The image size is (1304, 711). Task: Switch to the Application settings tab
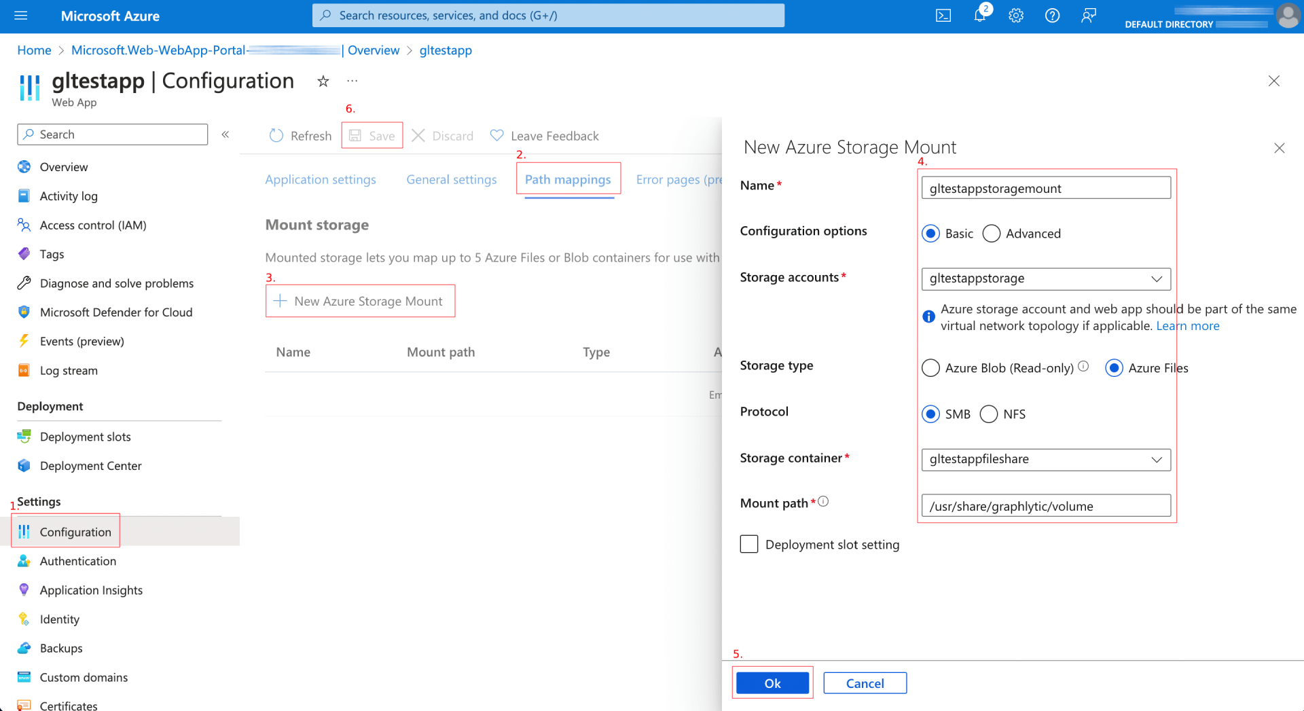(x=320, y=180)
